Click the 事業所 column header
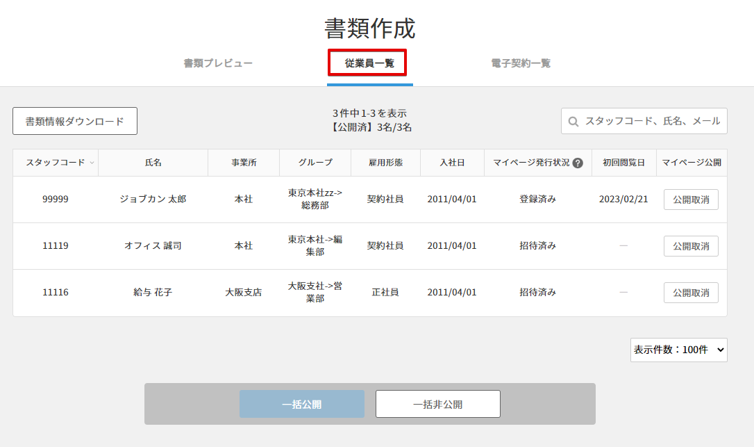This screenshot has height=447, width=754. click(x=244, y=163)
